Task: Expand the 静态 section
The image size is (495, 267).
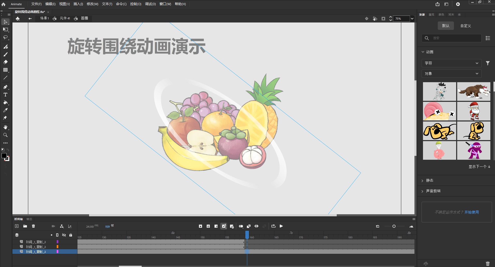Action: (422, 181)
